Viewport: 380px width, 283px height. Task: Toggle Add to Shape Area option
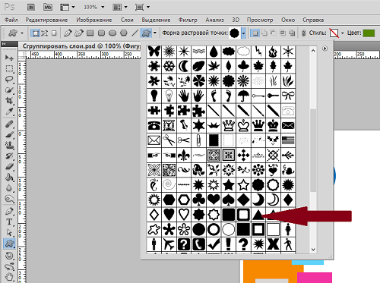point(264,33)
